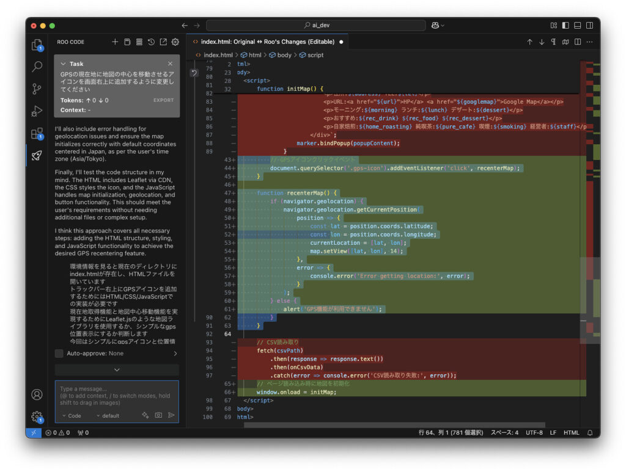
Task: Click the EXPORT button in Task card
Action: pos(163,100)
